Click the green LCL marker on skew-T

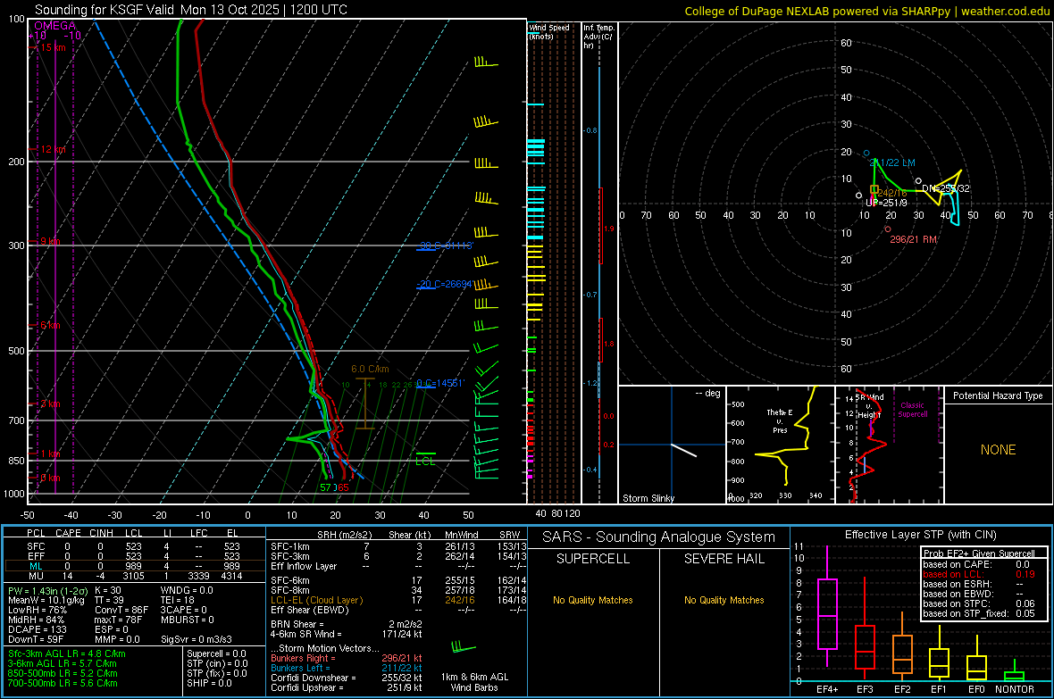pyautogui.click(x=425, y=461)
